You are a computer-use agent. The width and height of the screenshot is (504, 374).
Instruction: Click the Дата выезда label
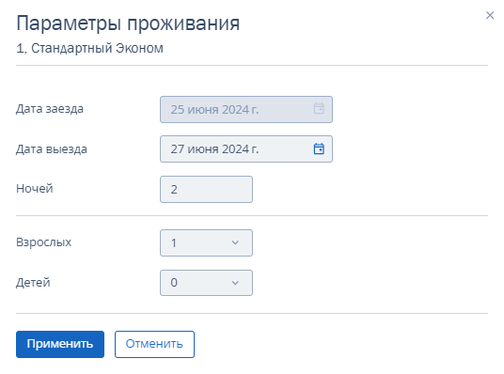[52, 149]
